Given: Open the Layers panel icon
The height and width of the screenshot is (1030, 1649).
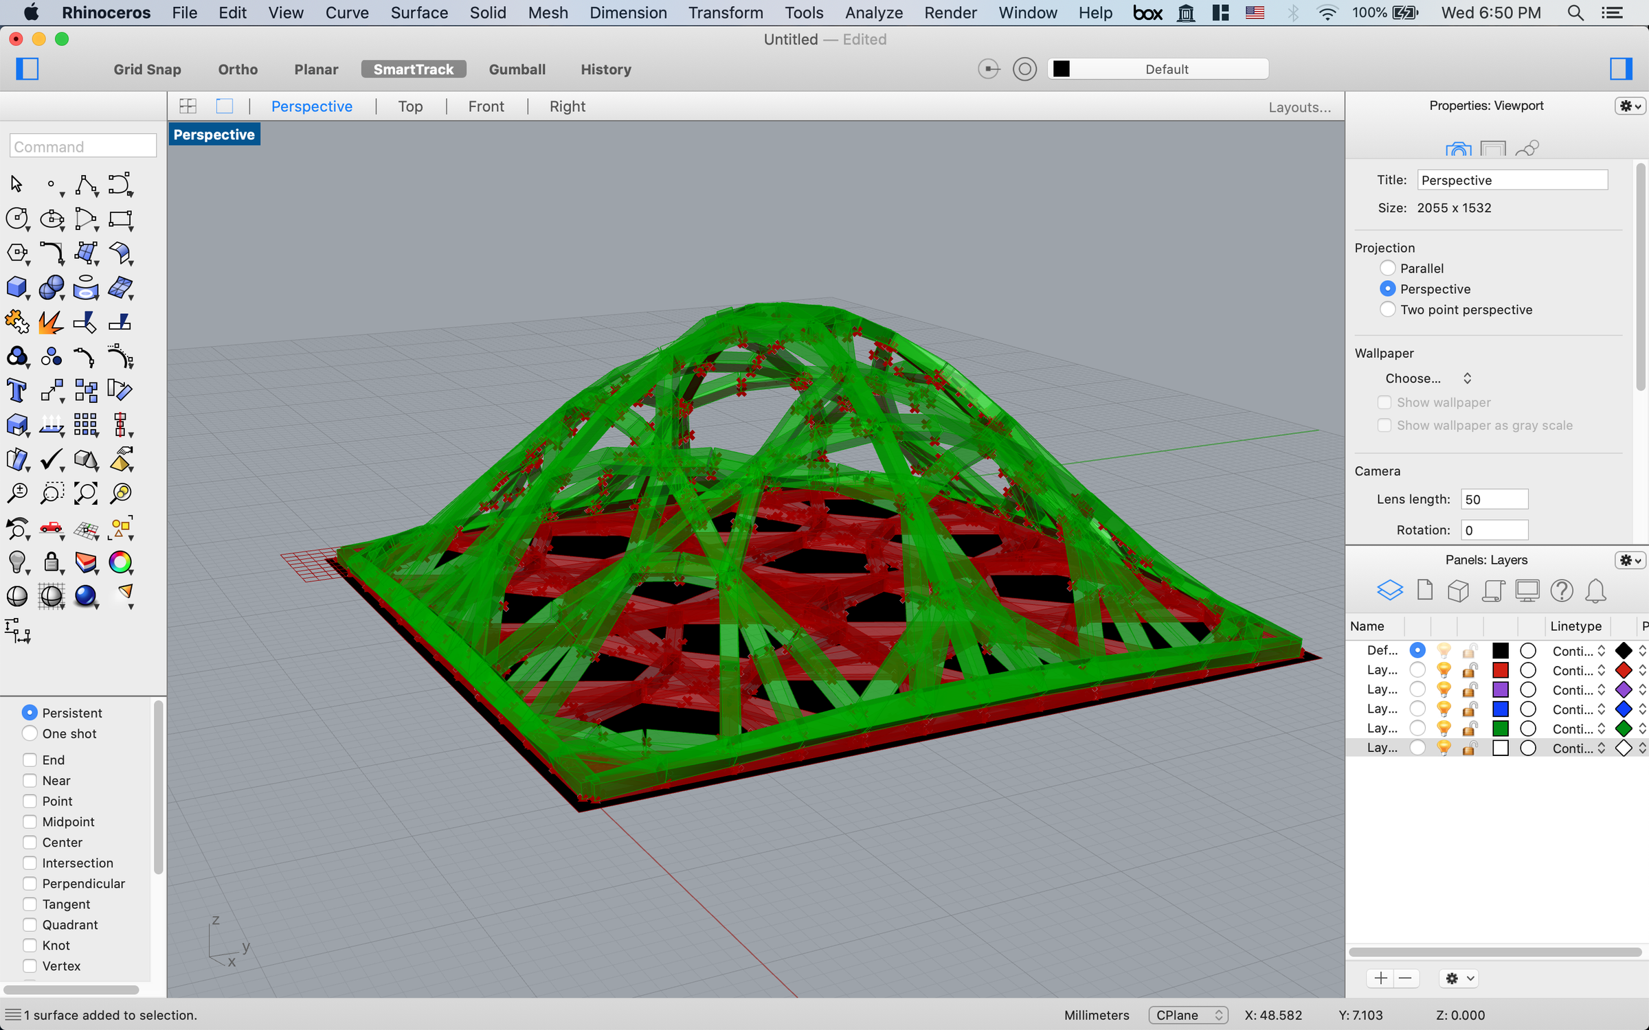Looking at the screenshot, I should coord(1390,590).
